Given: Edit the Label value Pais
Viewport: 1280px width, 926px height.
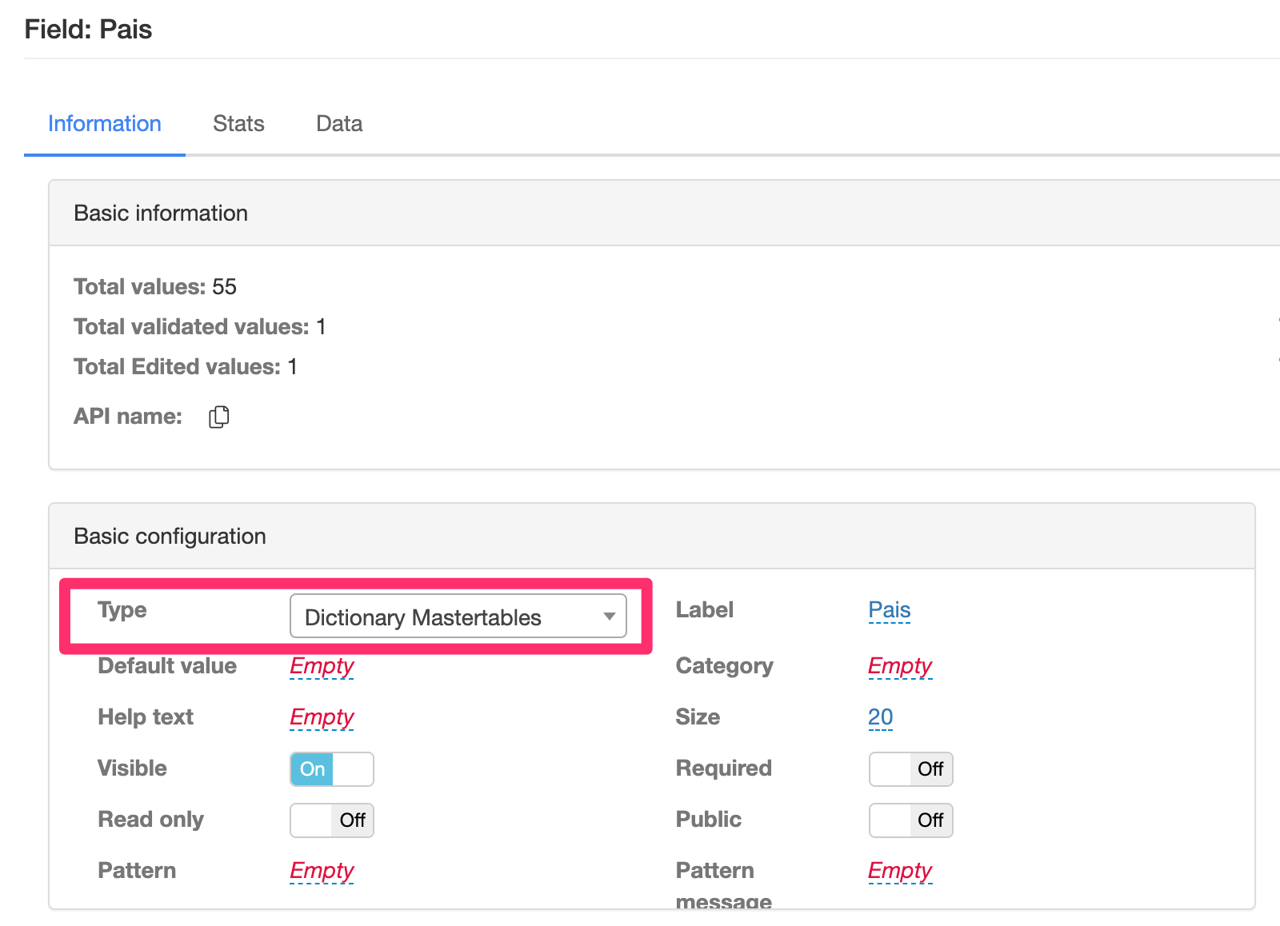Looking at the screenshot, I should pyautogui.click(x=889, y=610).
